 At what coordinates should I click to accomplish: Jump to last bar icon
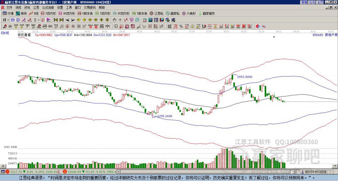61,20
